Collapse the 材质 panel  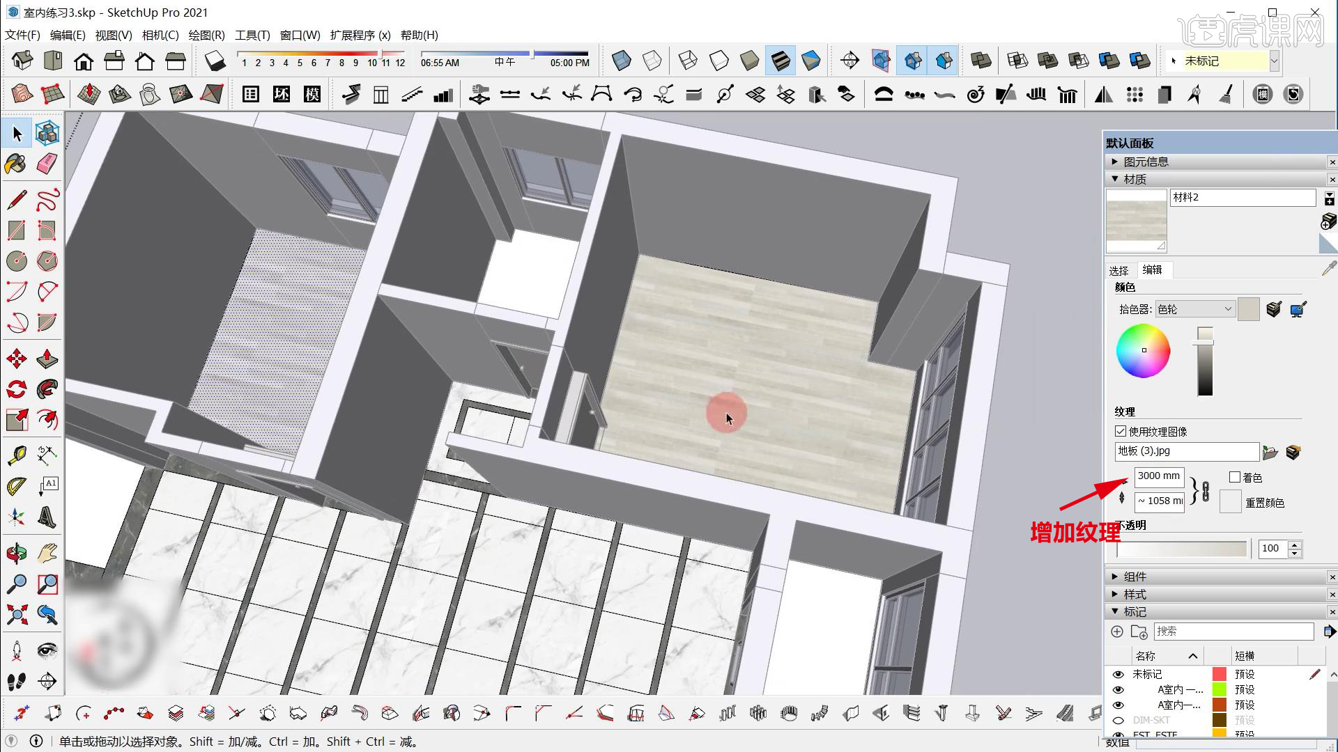click(x=1115, y=179)
